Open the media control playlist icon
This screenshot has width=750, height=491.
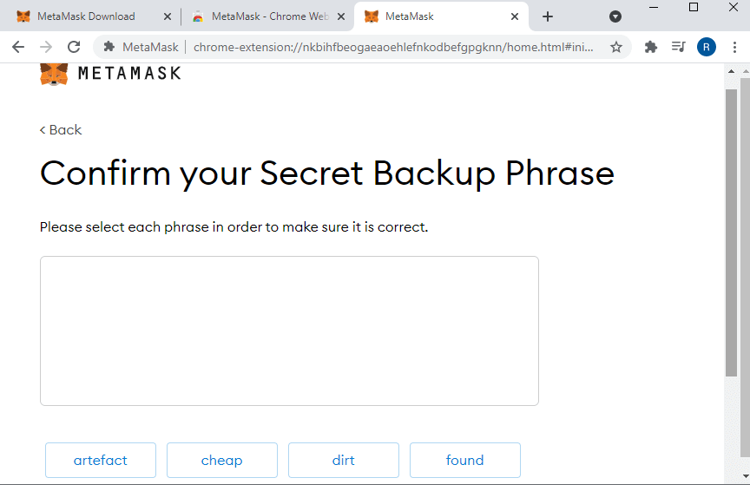tap(678, 47)
